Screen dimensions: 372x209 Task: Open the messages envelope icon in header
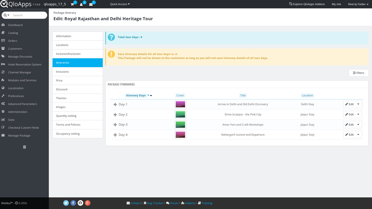tap(91, 4)
